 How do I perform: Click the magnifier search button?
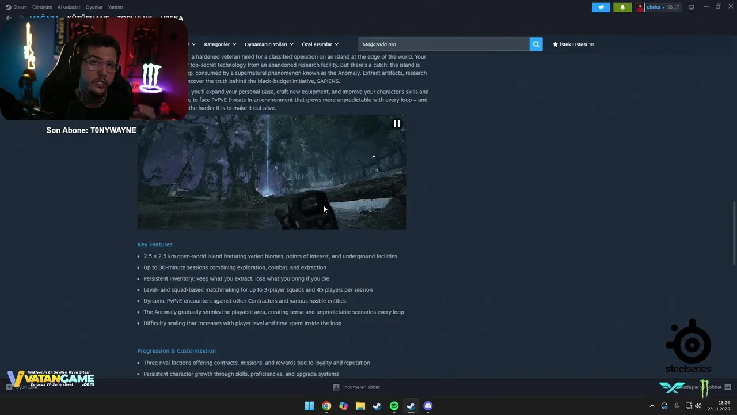click(x=536, y=44)
